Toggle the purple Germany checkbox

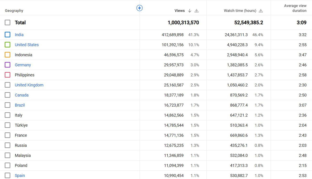[8, 65]
